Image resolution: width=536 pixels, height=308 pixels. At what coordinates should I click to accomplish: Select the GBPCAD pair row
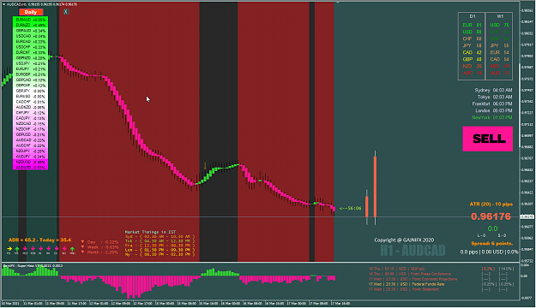pyautogui.click(x=30, y=80)
